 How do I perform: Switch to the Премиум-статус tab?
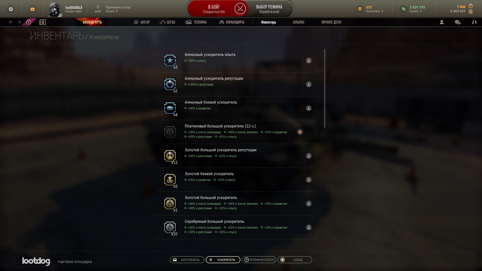[259, 260]
